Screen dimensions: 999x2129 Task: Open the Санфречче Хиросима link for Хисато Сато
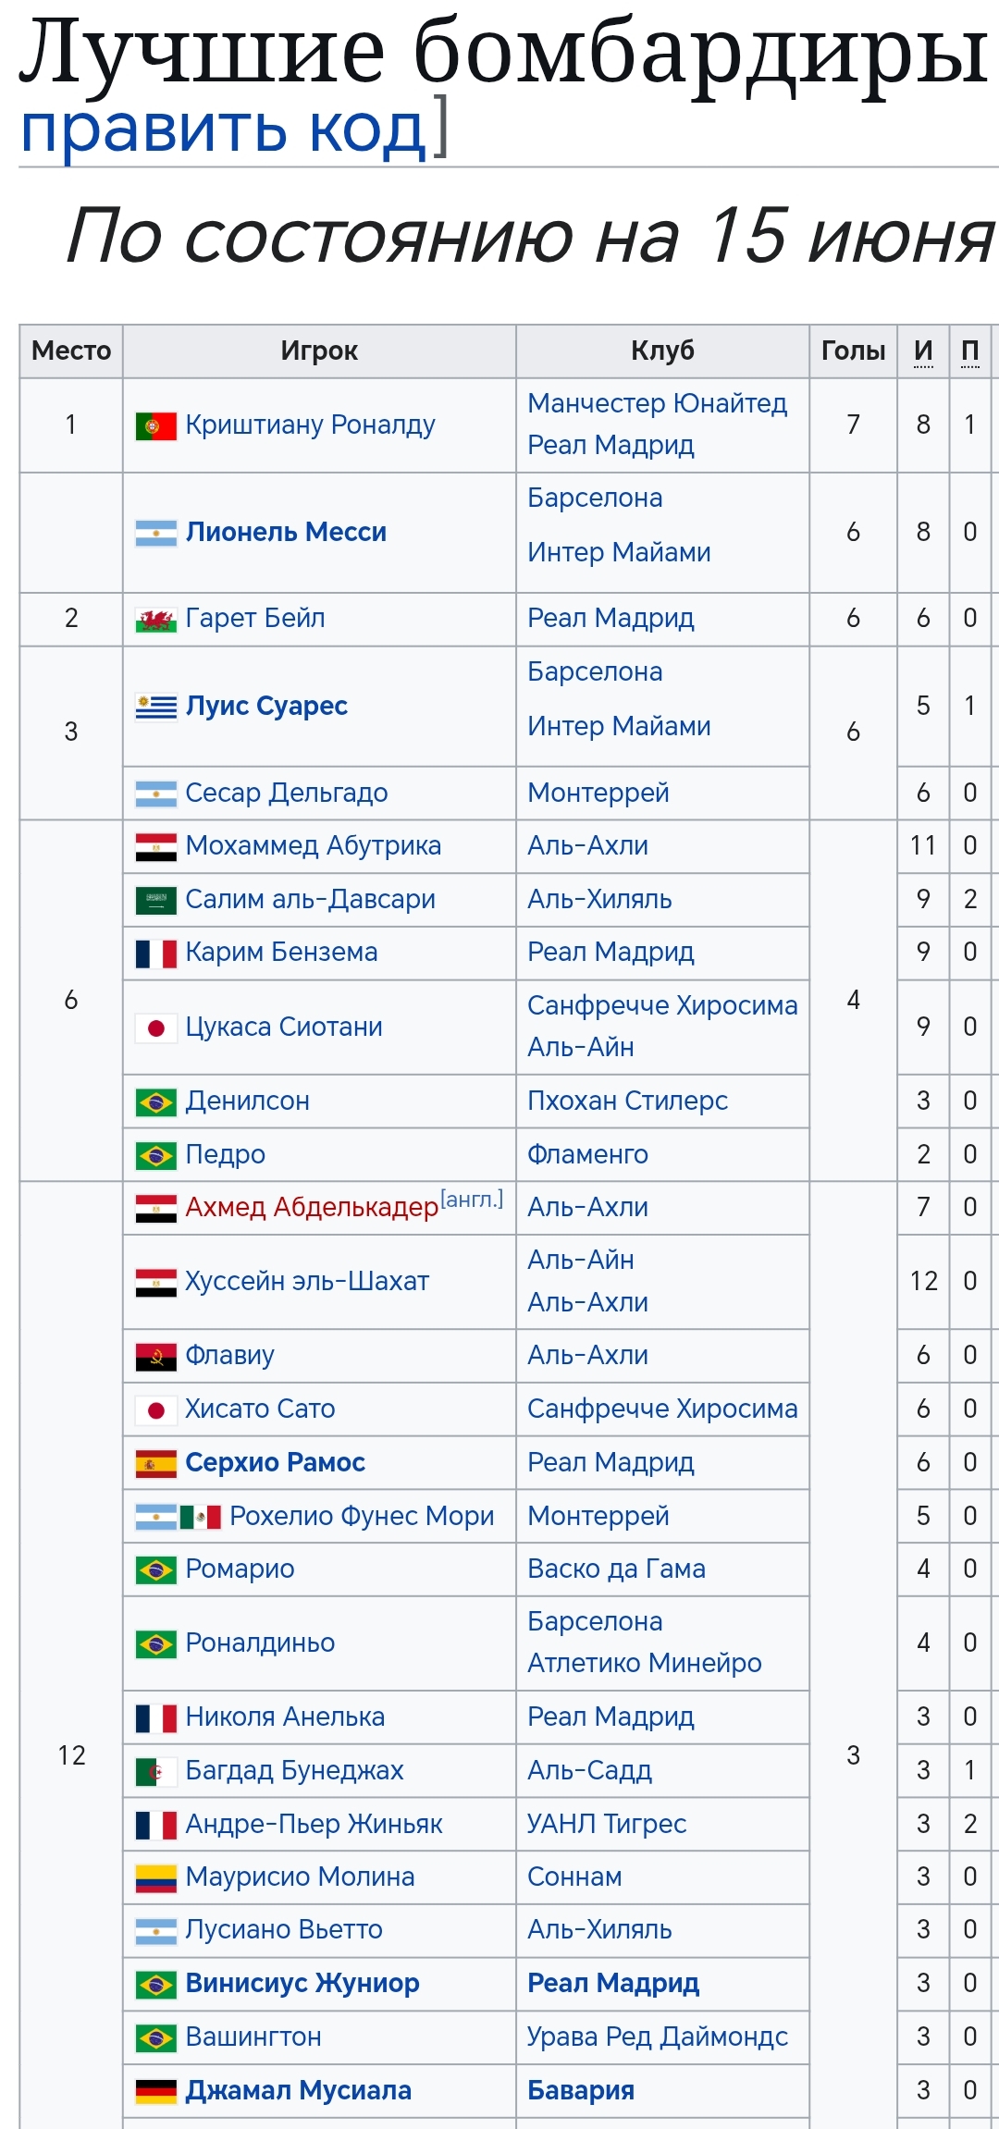(x=662, y=1409)
